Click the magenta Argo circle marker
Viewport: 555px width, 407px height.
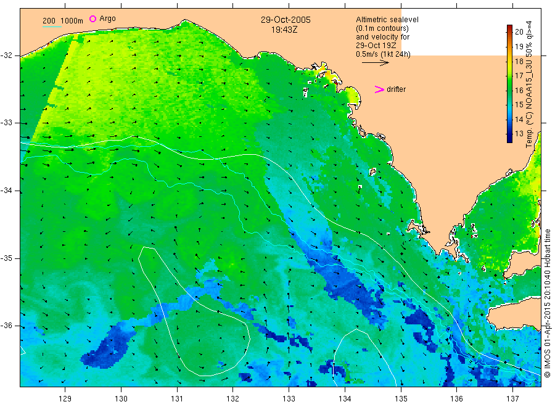pyautogui.click(x=92, y=18)
